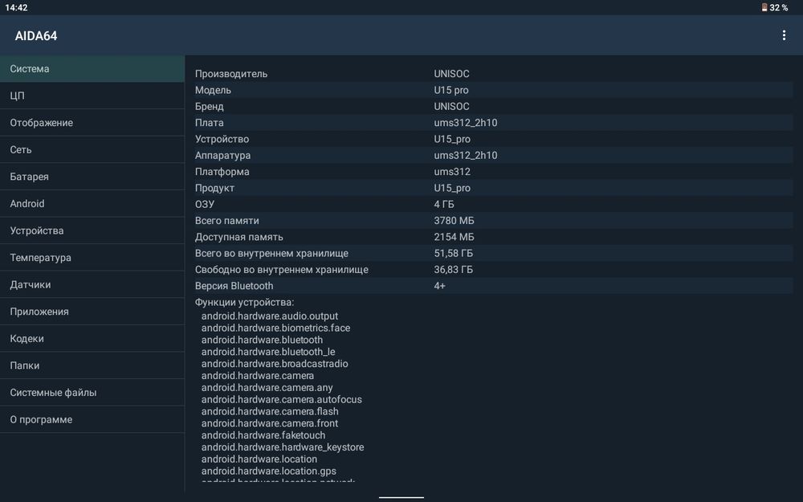This screenshot has width=803, height=502.
Task: Show the Приложения list
Action: (92, 312)
